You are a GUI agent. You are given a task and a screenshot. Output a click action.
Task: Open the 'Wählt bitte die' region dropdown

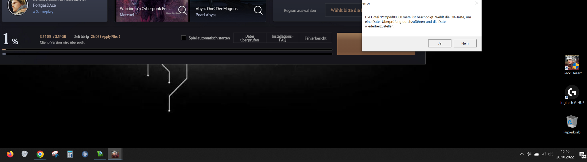click(x=344, y=10)
